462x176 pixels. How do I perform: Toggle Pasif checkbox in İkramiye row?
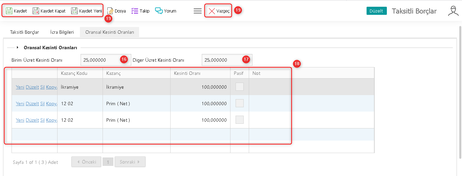tap(240, 87)
